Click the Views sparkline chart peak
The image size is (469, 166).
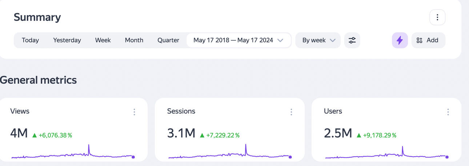tap(89, 146)
